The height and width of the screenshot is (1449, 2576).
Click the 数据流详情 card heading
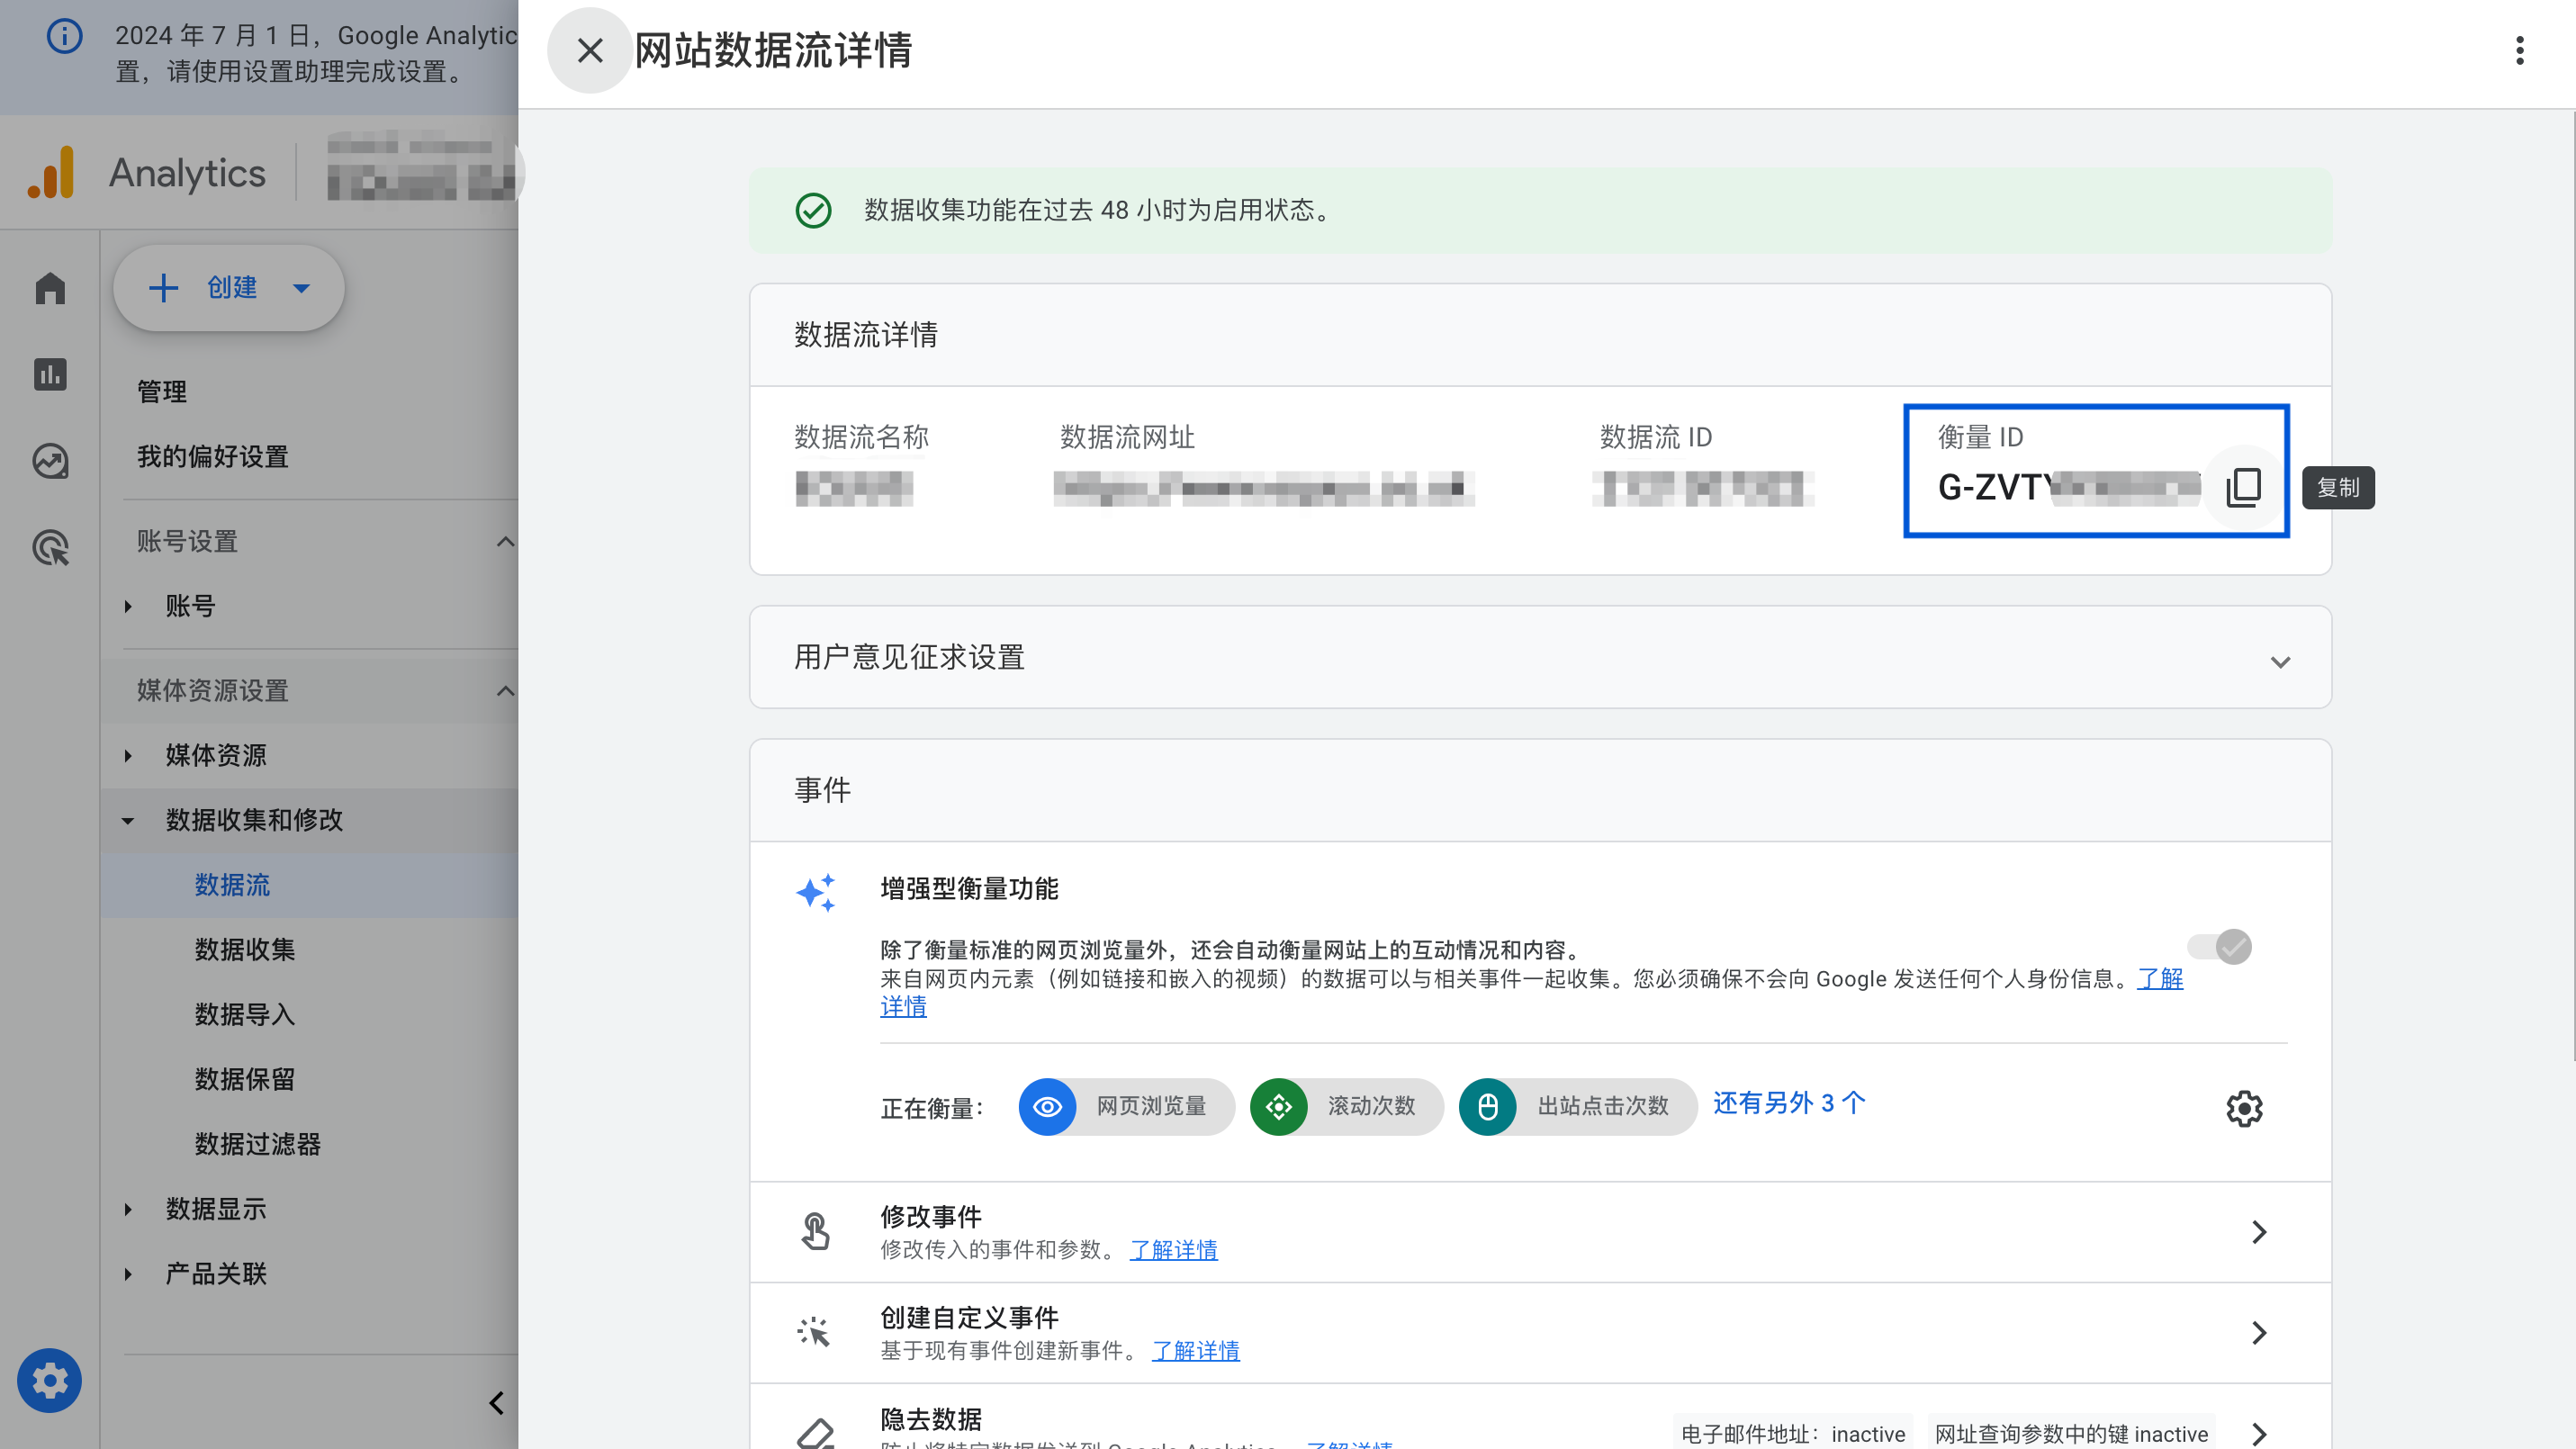(866, 335)
